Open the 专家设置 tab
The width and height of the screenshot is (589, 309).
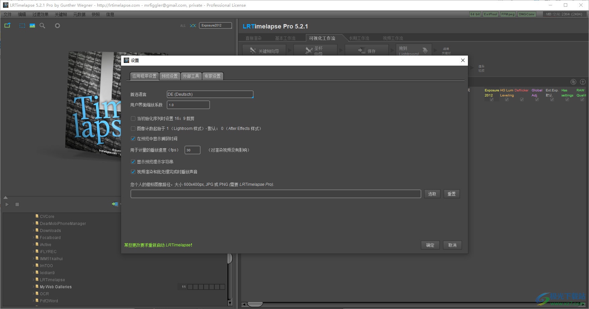pyautogui.click(x=212, y=76)
